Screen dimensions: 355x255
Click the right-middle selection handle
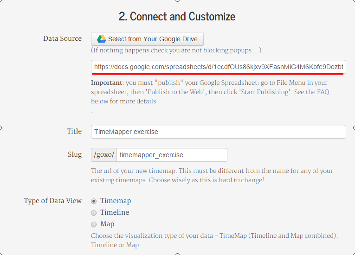coord(354,128)
